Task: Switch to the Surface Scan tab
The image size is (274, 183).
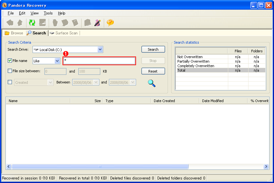Action: tap(64, 33)
